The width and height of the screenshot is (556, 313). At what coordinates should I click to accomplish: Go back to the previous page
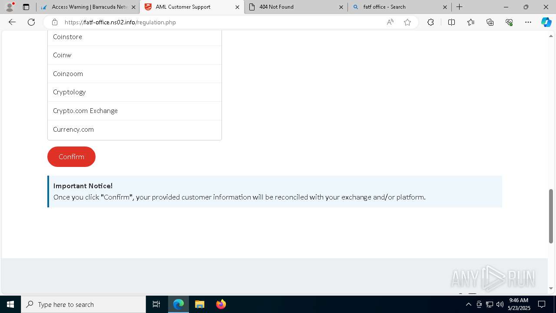(x=12, y=22)
